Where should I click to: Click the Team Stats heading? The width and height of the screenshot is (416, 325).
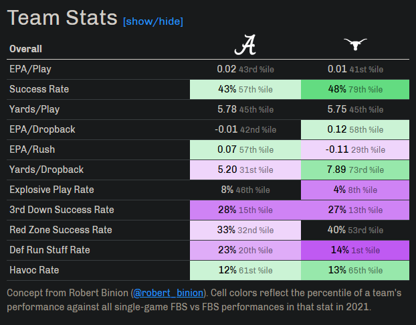(x=62, y=18)
